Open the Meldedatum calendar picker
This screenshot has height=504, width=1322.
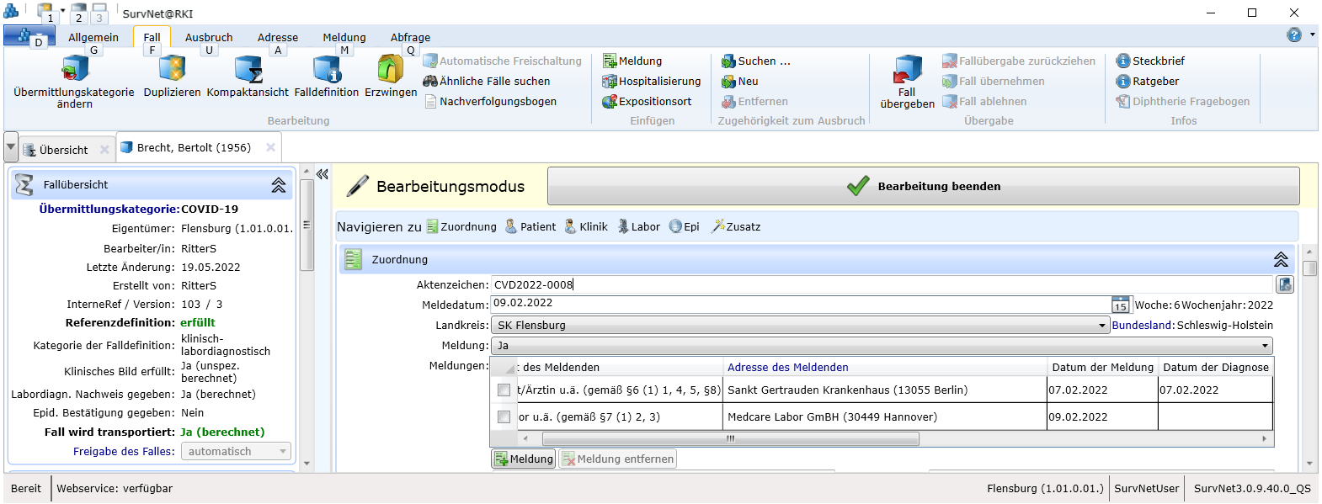1120,305
